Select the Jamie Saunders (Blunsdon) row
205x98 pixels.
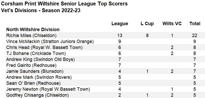[x=102, y=71]
